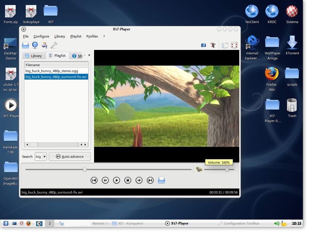Image resolution: width=310 pixels, height=234 pixels.
Task: Click the faucet stream toolbar icon
Action: click(44, 45)
